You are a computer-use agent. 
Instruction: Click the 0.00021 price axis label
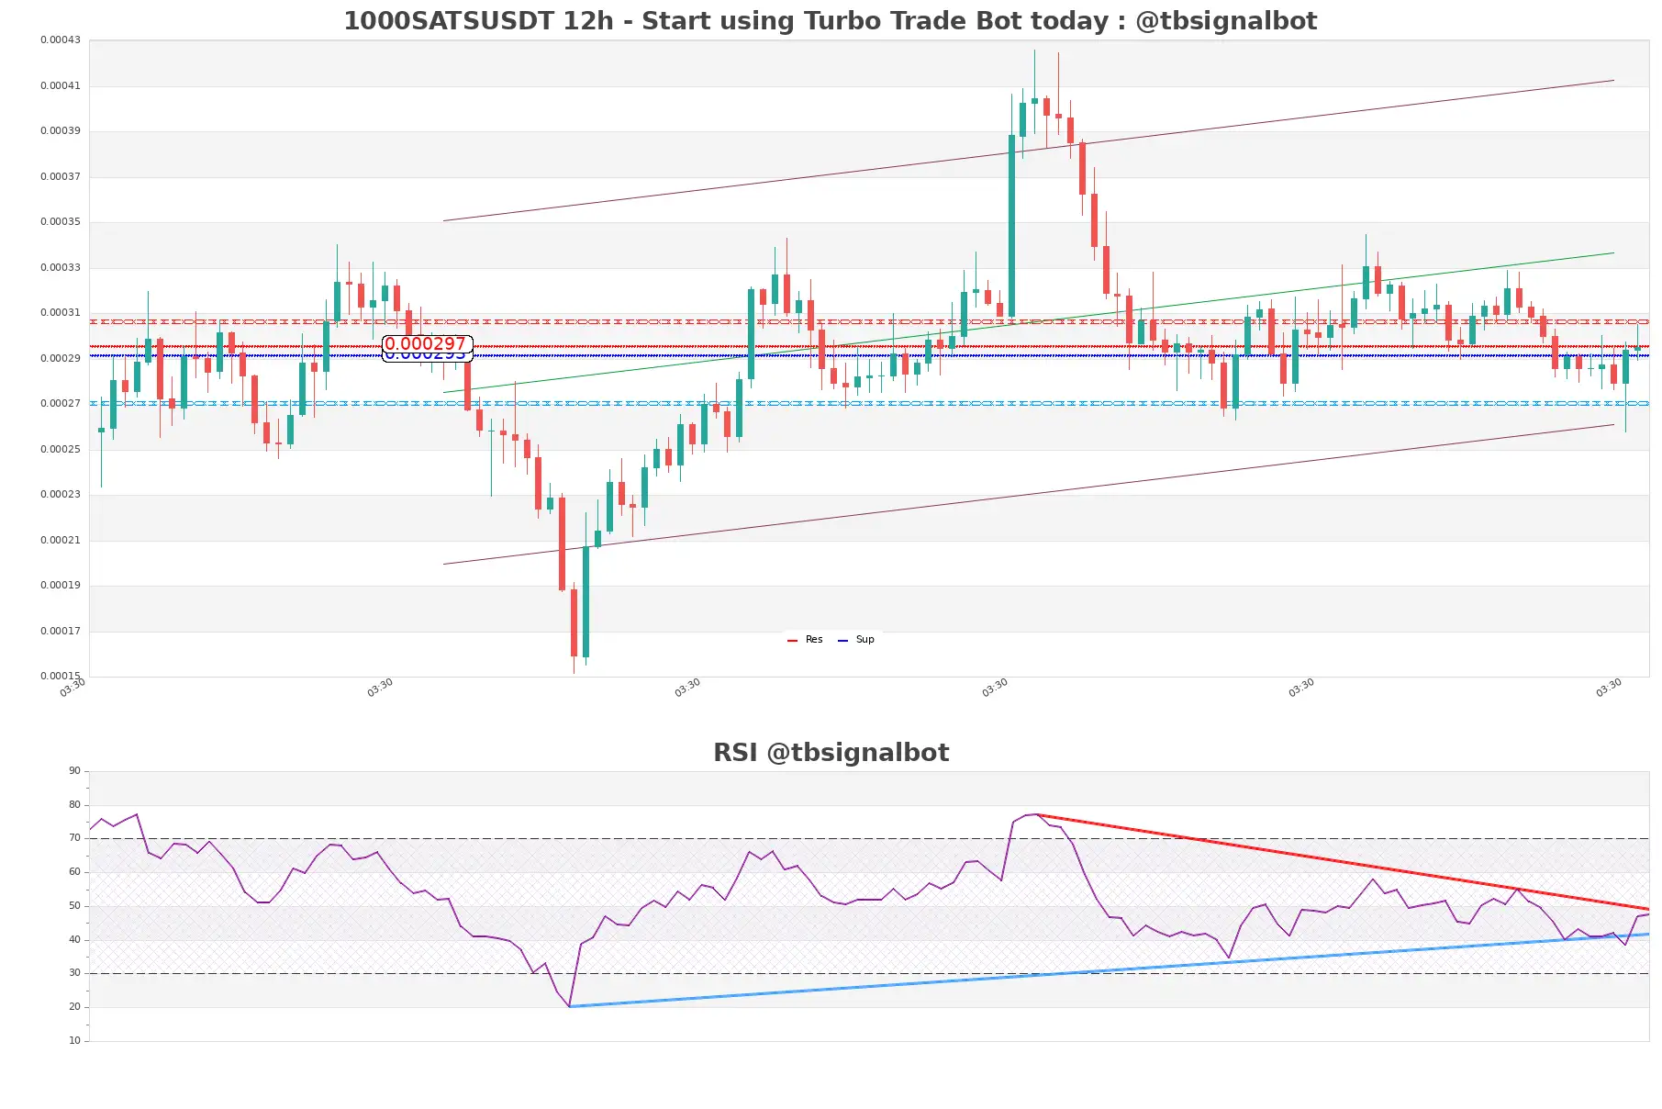[x=60, y=541]
